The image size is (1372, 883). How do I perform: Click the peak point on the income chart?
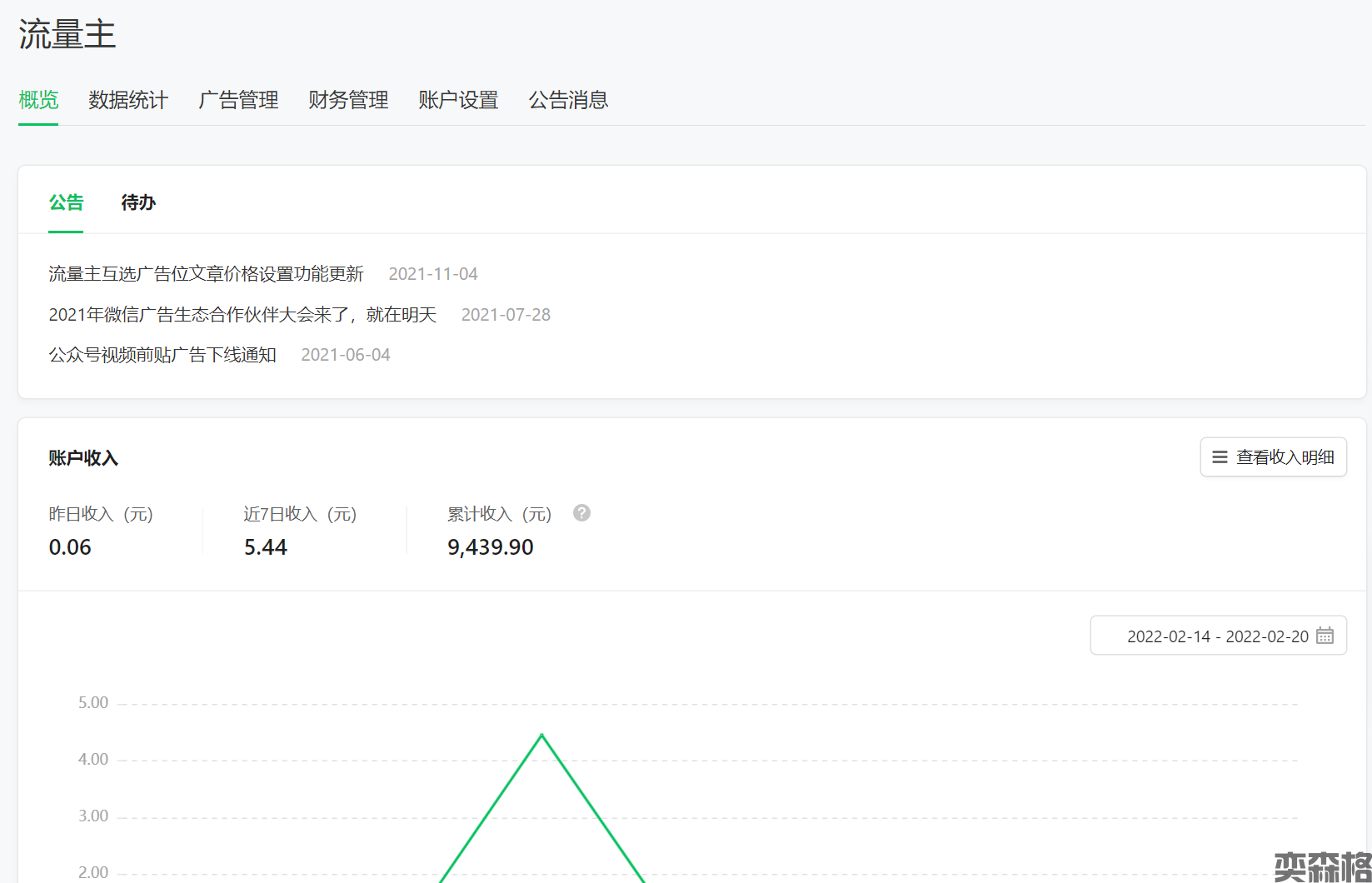pyautogui.click(x=541, y=735)
